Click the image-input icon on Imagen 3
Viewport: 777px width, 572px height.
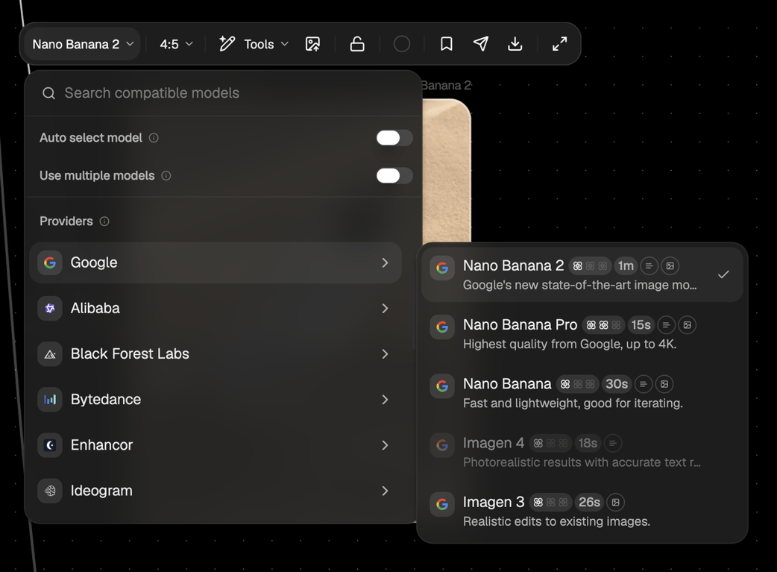click(x=615, y=502)
